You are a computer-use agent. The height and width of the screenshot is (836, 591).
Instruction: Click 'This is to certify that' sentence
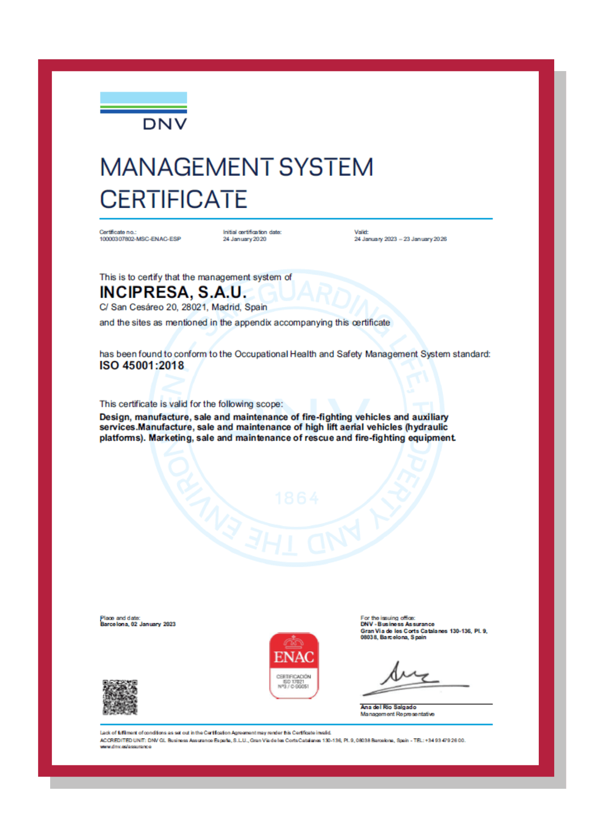click(195, 277)
